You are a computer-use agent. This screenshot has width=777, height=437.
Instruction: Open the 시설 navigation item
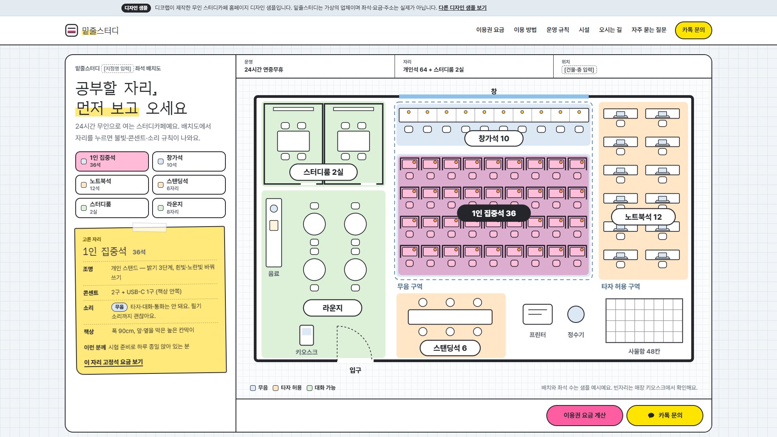point(584,30)
